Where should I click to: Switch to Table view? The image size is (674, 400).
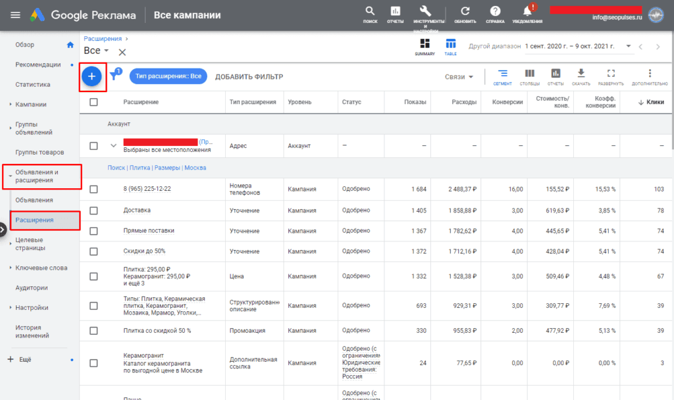pos(450,47)
